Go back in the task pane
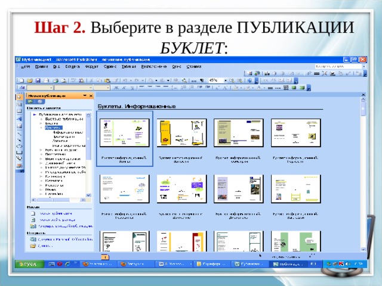382x286 pixels. pos(30,102)
